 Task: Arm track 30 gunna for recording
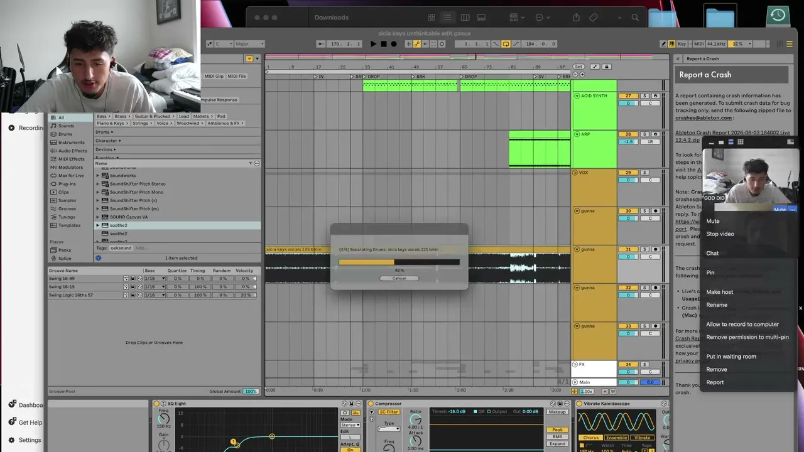coord(655,211)
